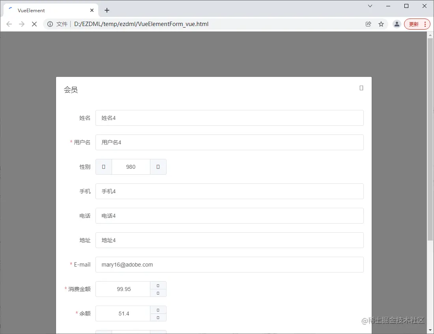The height and width of the screenshot is (334, 434).
Task: Share this page icon
Action: [369, 24]
